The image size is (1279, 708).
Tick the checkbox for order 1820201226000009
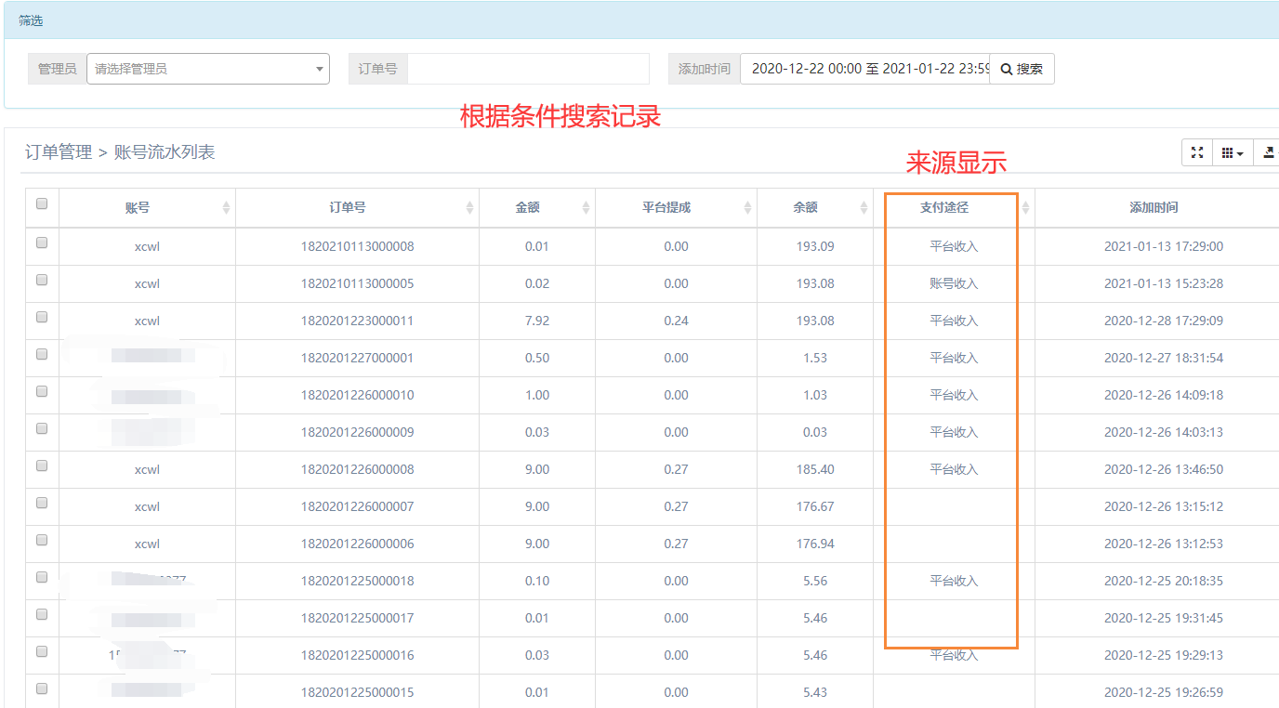coord(42,428)
